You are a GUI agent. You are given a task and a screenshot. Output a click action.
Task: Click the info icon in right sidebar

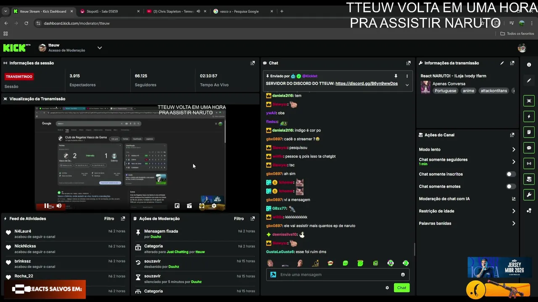tap(529, 65)
